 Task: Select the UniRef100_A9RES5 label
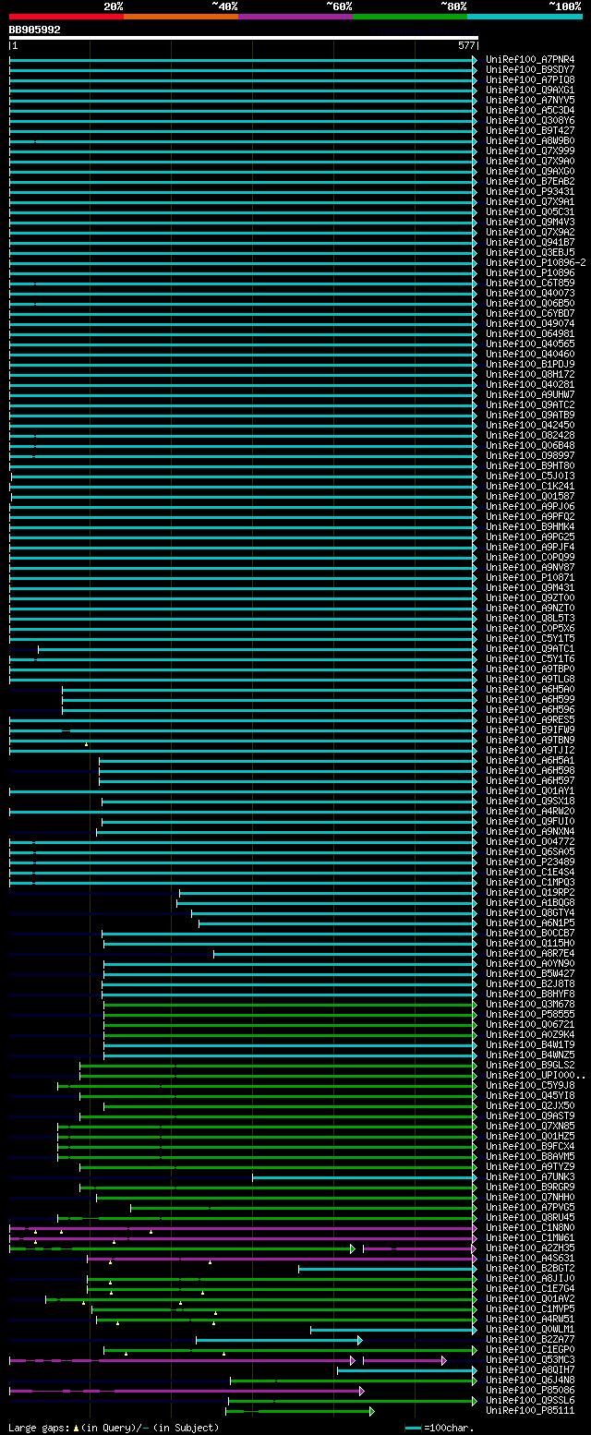(x=530, y=720)
